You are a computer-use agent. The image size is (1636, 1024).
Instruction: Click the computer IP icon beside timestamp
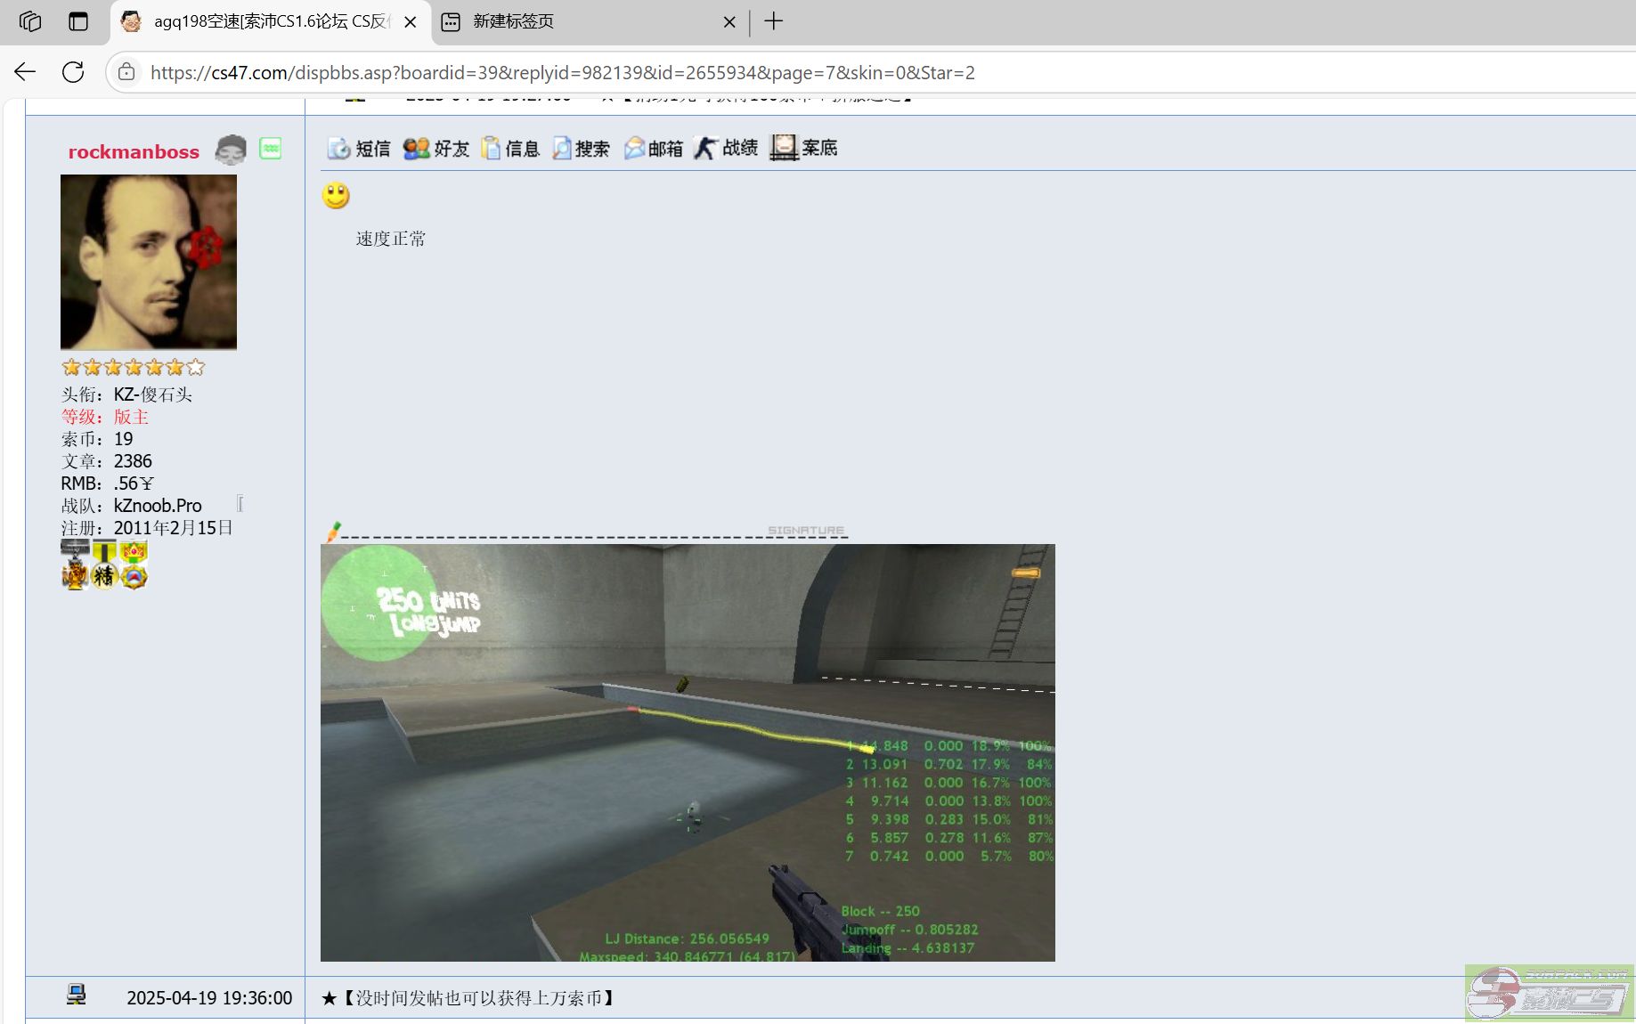tap(77, 995)
